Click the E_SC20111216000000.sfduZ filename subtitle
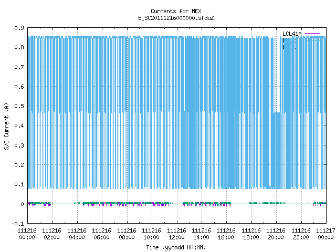Screen dimensions: 336x252 pyautogui.click(x=176, y=18)
